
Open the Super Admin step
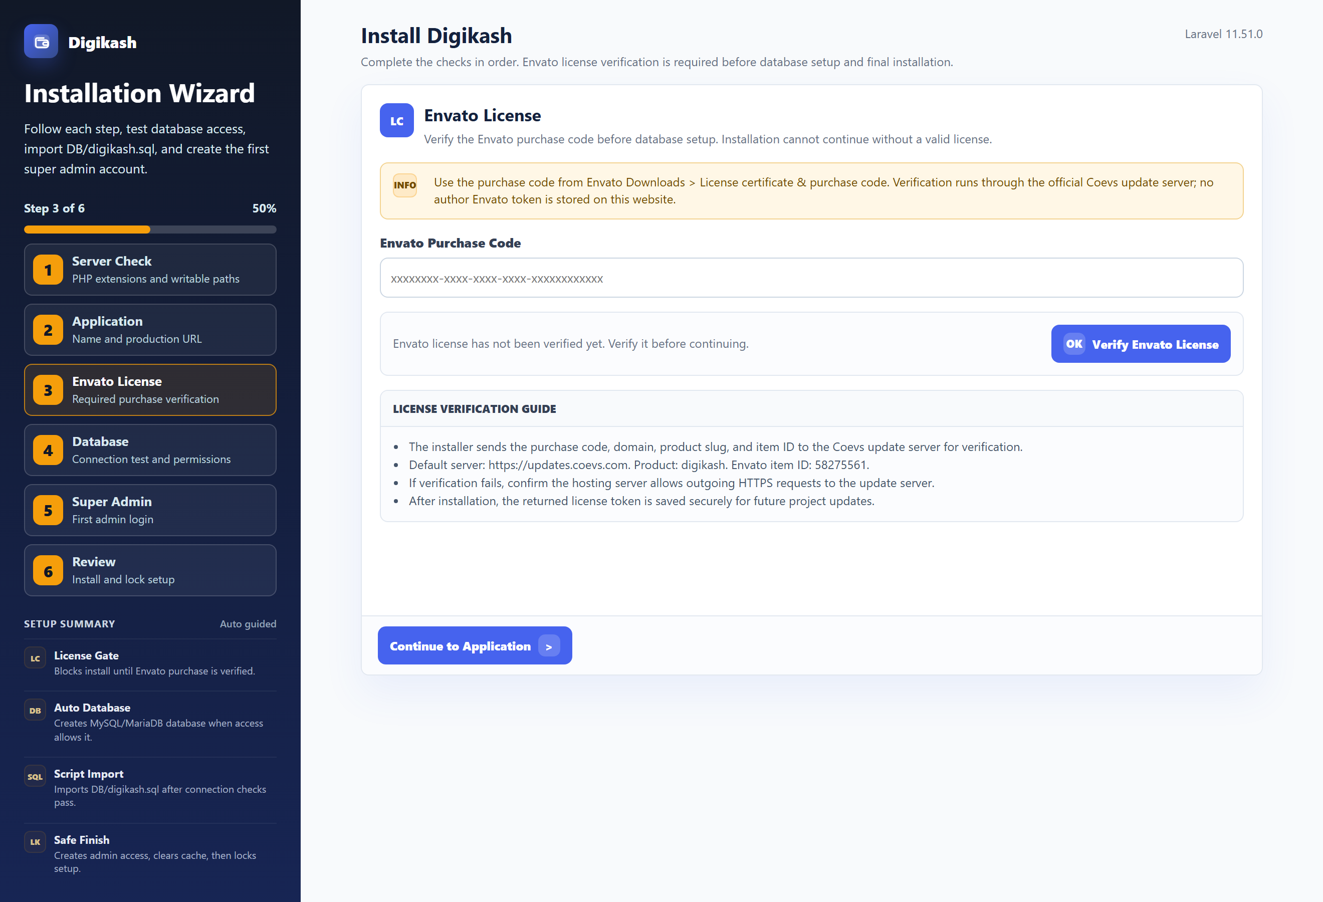(x=150, y=511)
